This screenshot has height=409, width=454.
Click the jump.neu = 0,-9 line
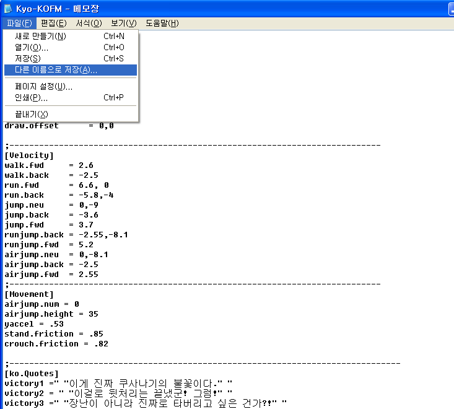coord(51,205)
